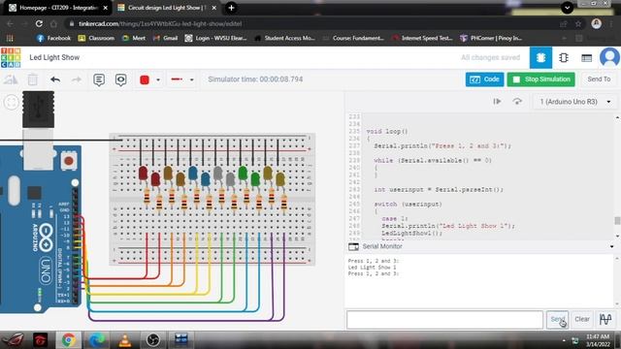
Task: Click the wire type line selector
Action: [177, 79]
